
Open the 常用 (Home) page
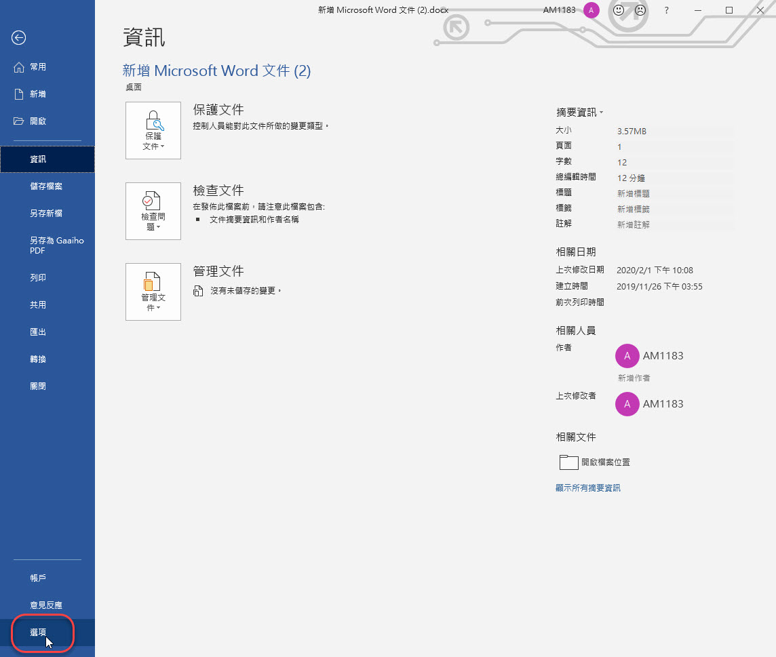[x=47, y=67]
